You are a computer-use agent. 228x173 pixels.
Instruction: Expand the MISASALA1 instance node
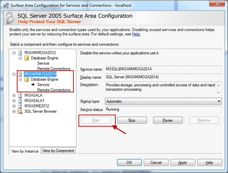click(14, 101)
